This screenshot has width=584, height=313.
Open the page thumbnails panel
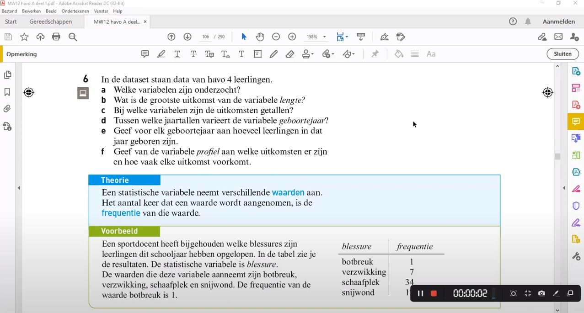point(7,75)
